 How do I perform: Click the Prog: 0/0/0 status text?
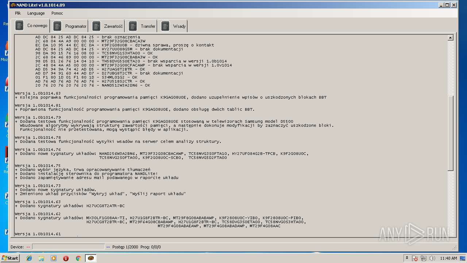150,247
